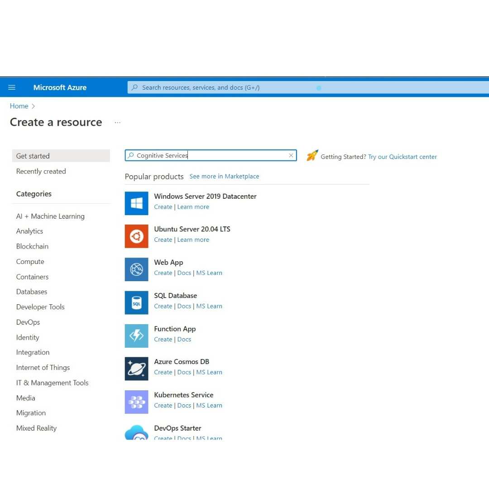This screenshot has width=489, height=489.
Task: Click the Windows Server 2019 Datacenter icon
Action: [x=136, y=203]
